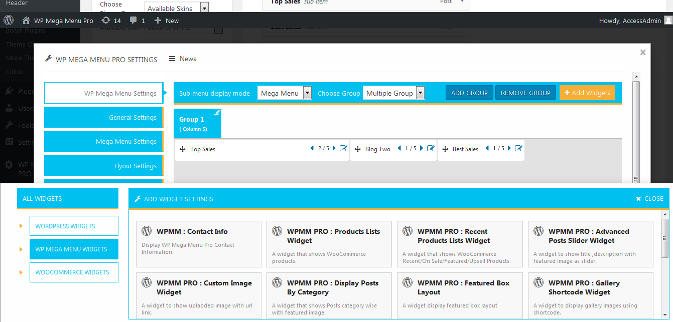The width and height of the screenshot is (673, 322).
Task: Open comments bubble icon showing 1
Action: [x=133, y=21]
